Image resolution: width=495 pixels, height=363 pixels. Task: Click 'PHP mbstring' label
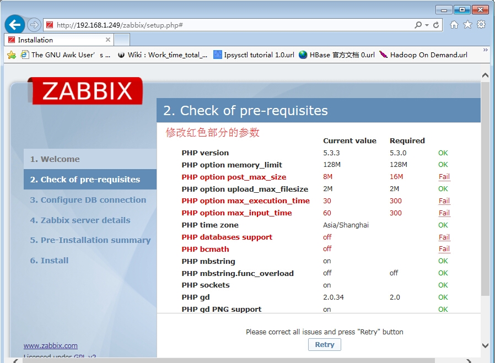tap(208, 262)
